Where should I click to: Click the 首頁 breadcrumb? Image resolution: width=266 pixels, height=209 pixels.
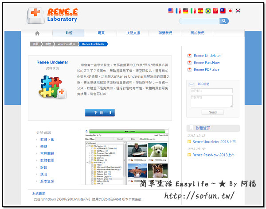(x=35, y=44)
